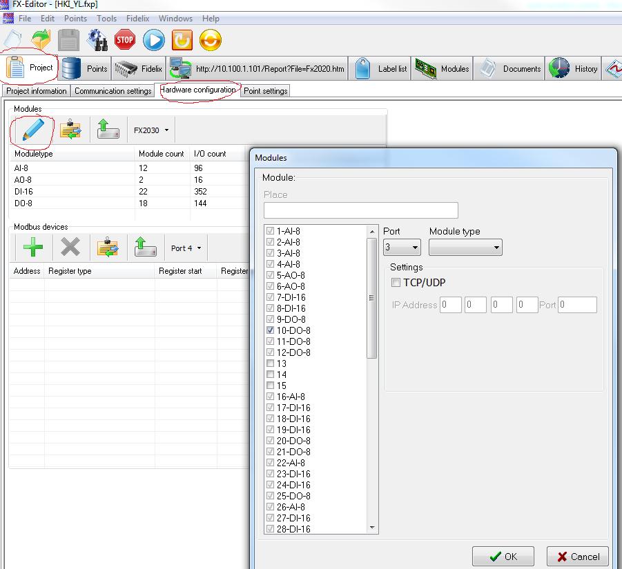Click the blue play icon
Viewport: 622px width, 569px height.
coord(153,40)
